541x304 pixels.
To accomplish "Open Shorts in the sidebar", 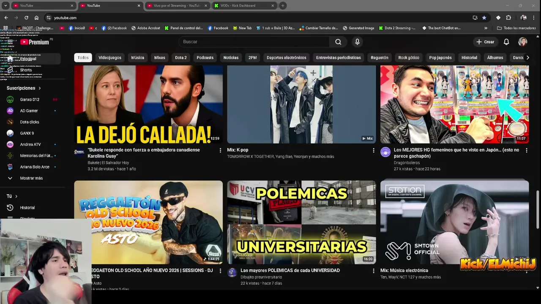I will coord(32,70).
